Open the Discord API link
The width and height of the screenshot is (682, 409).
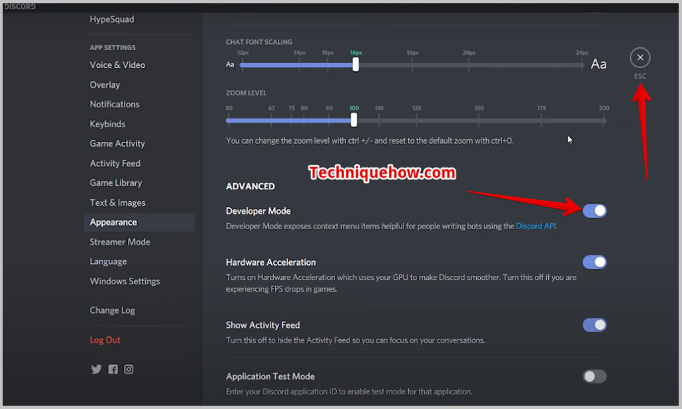536,226
